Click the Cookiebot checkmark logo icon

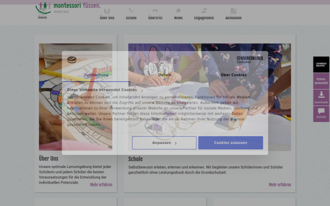[x=71, y=60]
